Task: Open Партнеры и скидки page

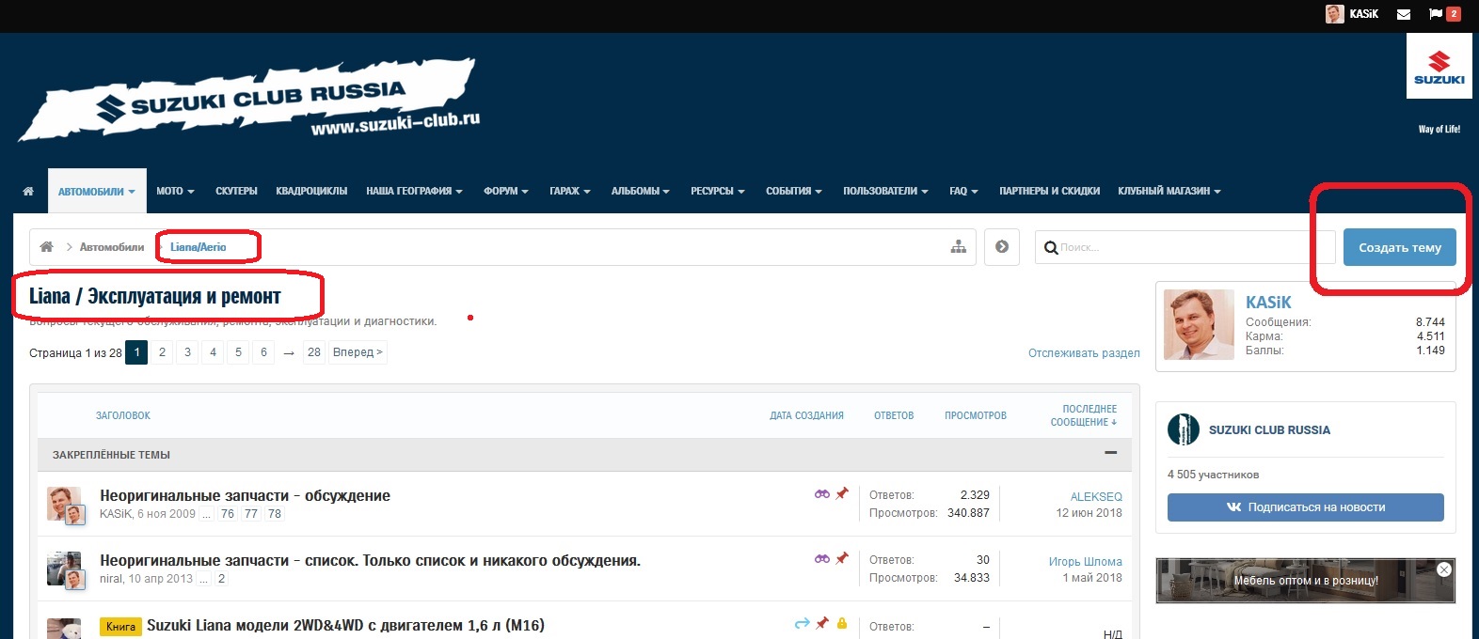Action: 1049,191
